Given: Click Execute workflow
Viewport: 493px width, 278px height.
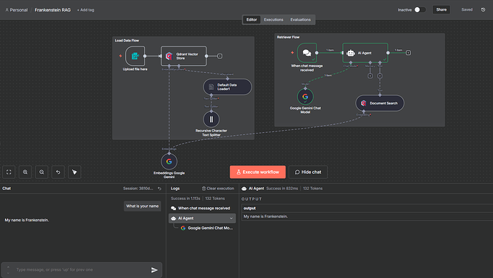Looking at the screenshot, I should (x=258, y=172).
